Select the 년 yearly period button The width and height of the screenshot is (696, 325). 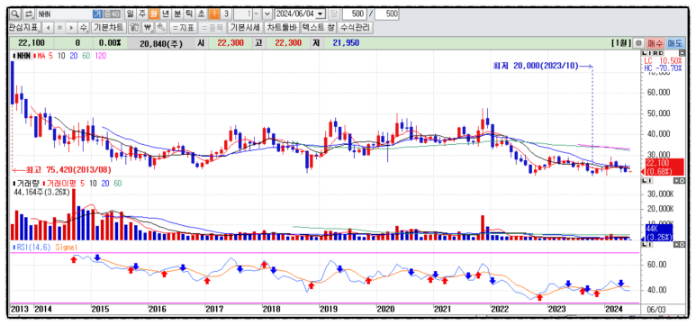pos(166,14)
